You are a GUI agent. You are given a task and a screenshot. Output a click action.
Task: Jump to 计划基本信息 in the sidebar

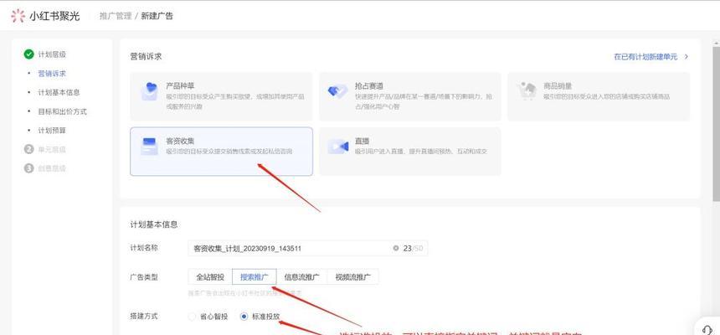point(59,92)
